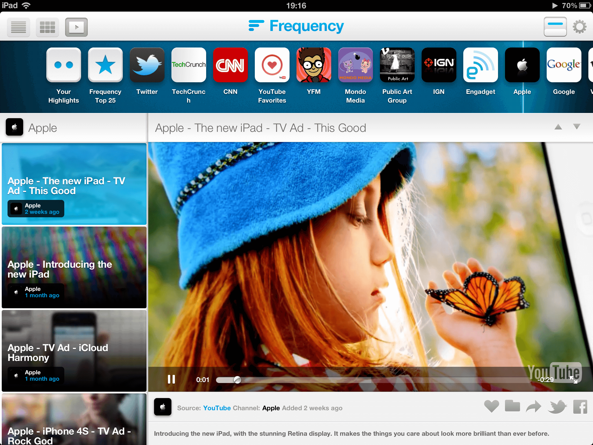593x445 pixels.
Task: Switch to list view layout
Action: coord(19,27)
